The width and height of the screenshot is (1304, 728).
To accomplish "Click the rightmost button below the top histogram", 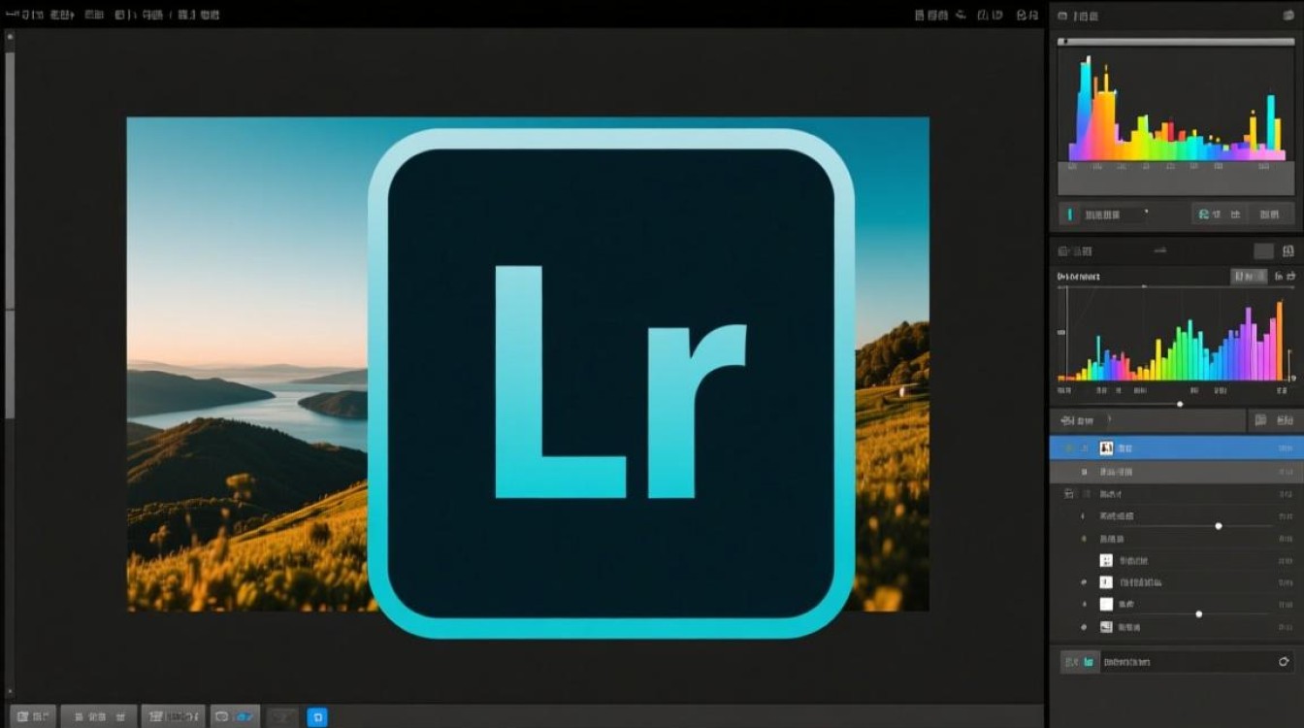I will (1269, 215).
